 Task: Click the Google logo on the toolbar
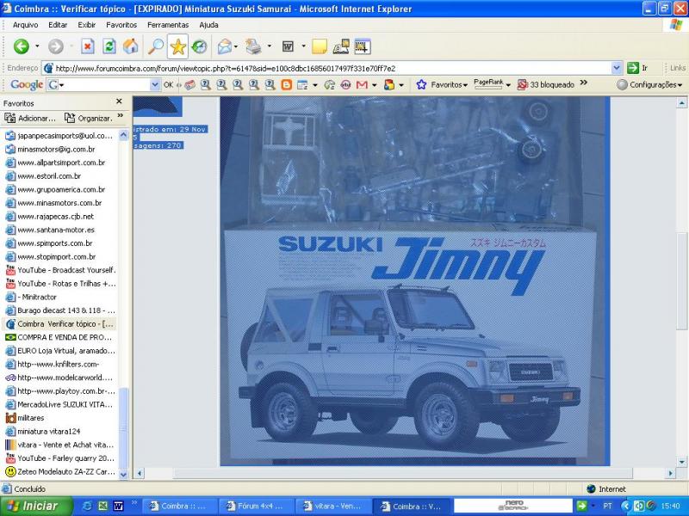27,84
